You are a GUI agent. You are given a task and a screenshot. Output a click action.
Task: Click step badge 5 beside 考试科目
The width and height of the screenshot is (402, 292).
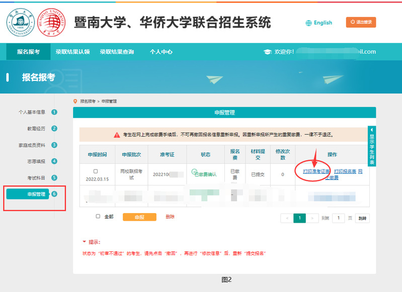tap(54, 177)
